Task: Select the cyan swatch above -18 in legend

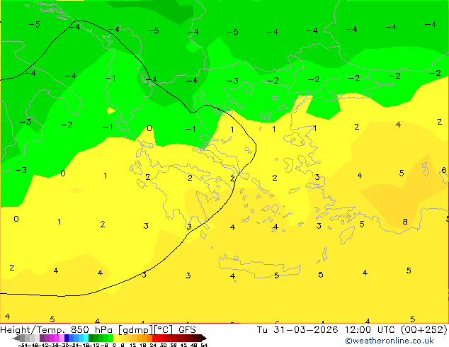Action: click(x=86, y=338)
